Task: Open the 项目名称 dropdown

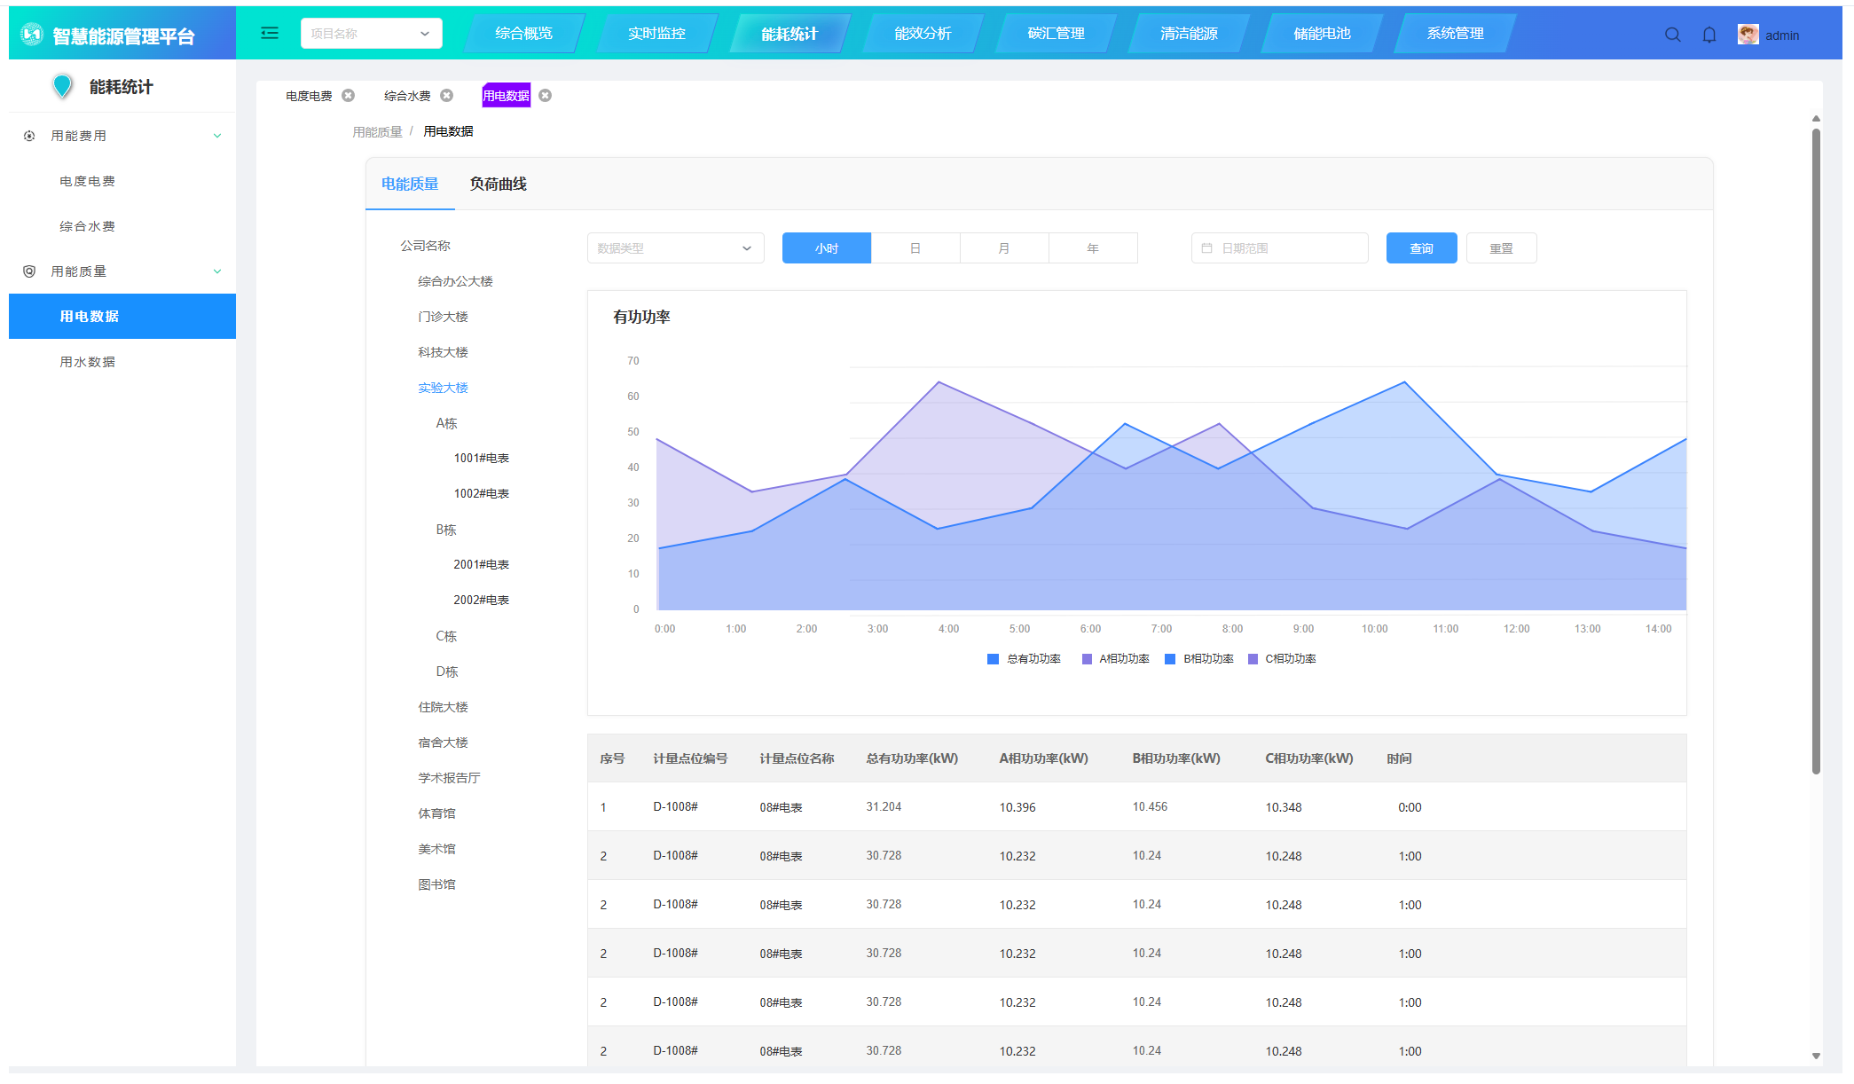Action: pyautogui.click(x=371, y=34)
